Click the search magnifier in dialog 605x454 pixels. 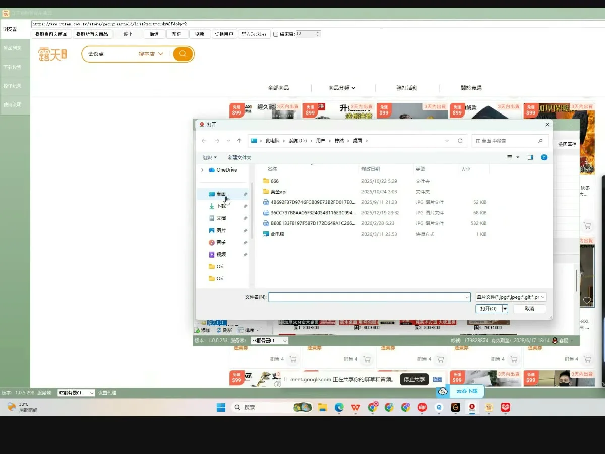tap(540, 141)
